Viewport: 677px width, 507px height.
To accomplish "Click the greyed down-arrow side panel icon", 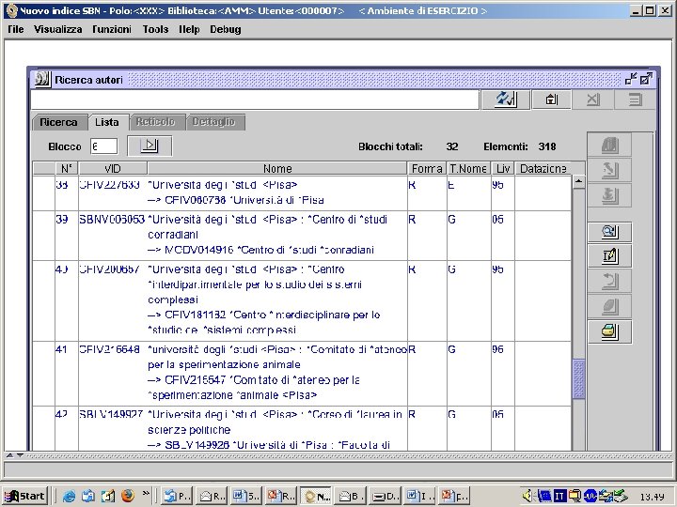I will coord(609,195).
